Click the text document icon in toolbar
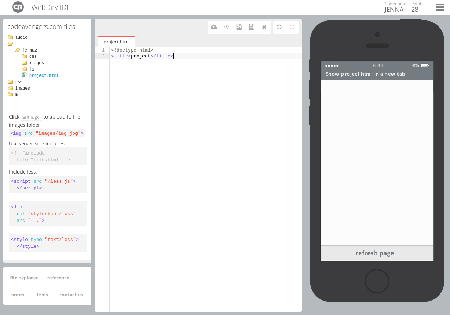 pyautogui.click(x=251, y=27)
